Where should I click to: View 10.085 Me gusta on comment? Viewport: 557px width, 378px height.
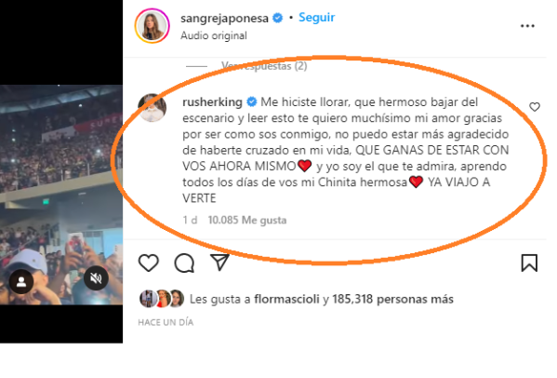pos(247,220)
